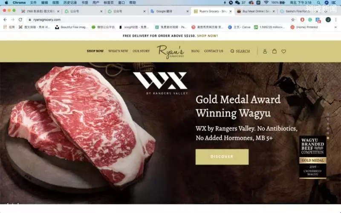Open WHAT'S NEW in the navigation
Image resolution: width=341 pixels, height=213 pixels.
(x=118, y=51)
